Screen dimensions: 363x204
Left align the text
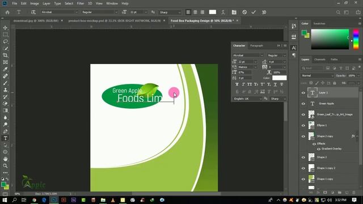[188, 12]
